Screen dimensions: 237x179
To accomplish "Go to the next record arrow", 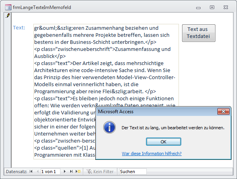I will 65,172.
